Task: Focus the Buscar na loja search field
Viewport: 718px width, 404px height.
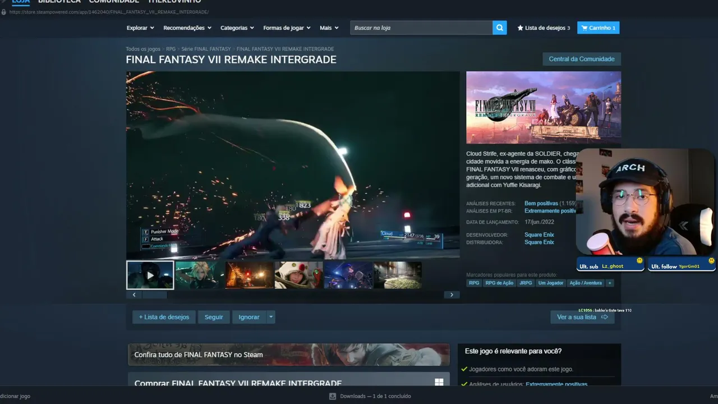Action: pyautogui.click(x=421, y=27)
